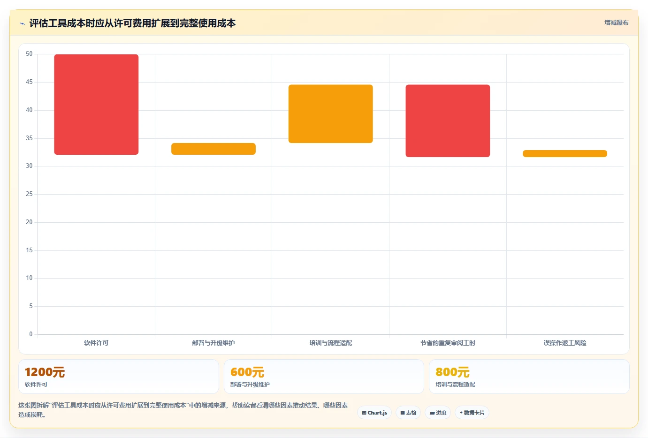The image size is (648, 438).
Task: Click the chart title 评估工具成本时应从许可费用扩展到完整使用成本
Action: (x=132, y=23)
